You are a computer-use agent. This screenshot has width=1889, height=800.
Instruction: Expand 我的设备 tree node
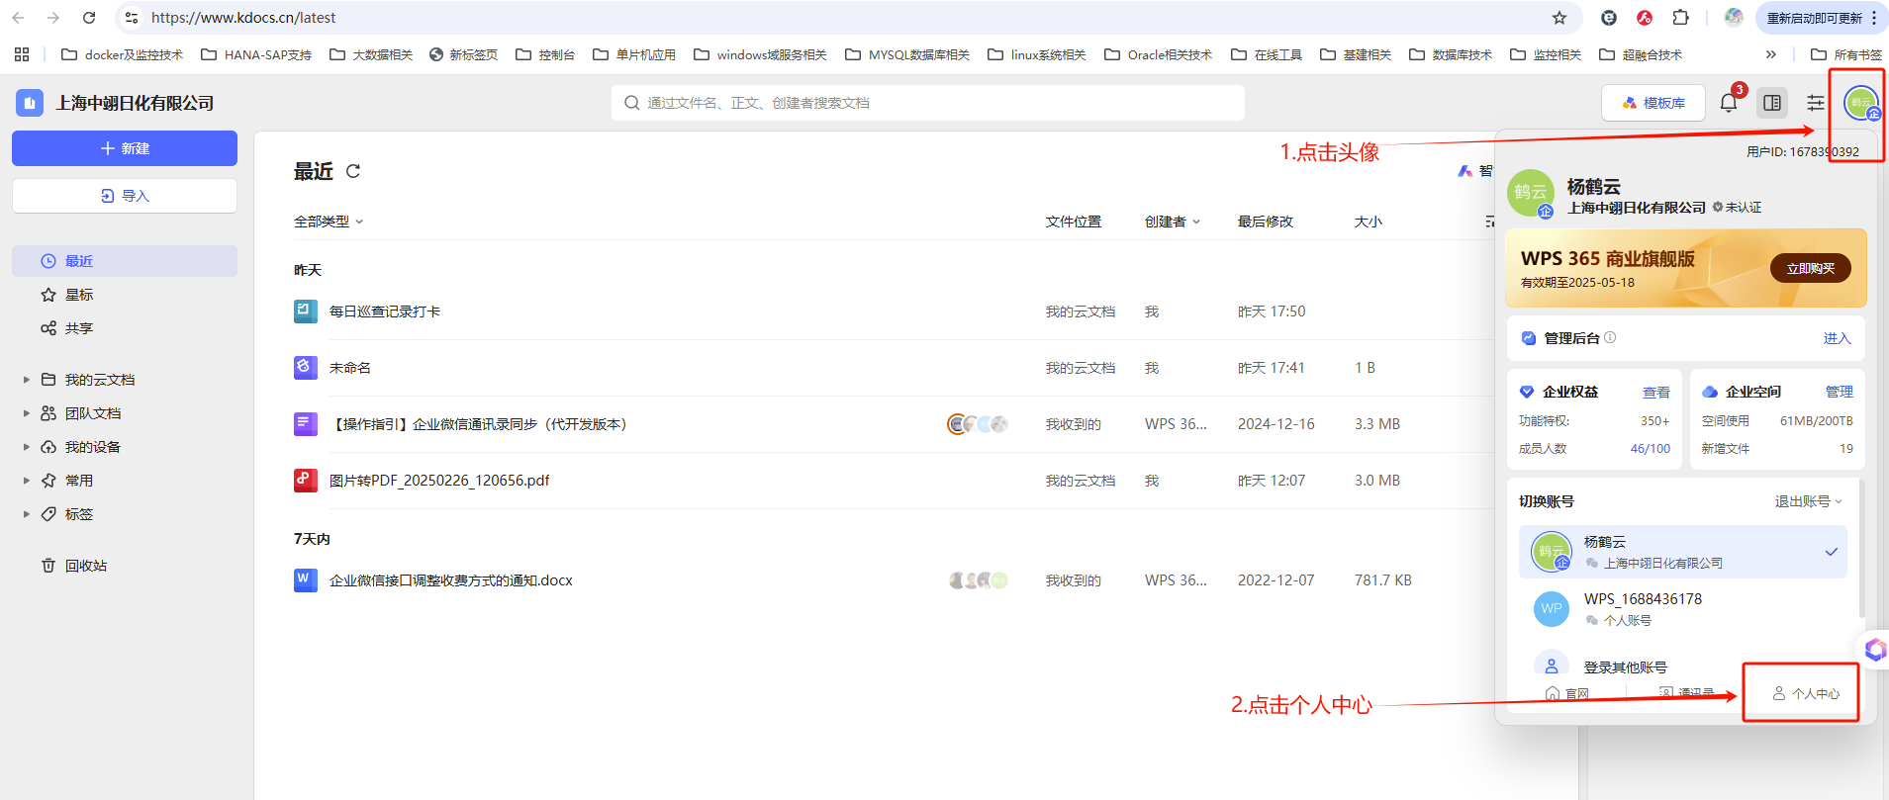tap(26, 447)
